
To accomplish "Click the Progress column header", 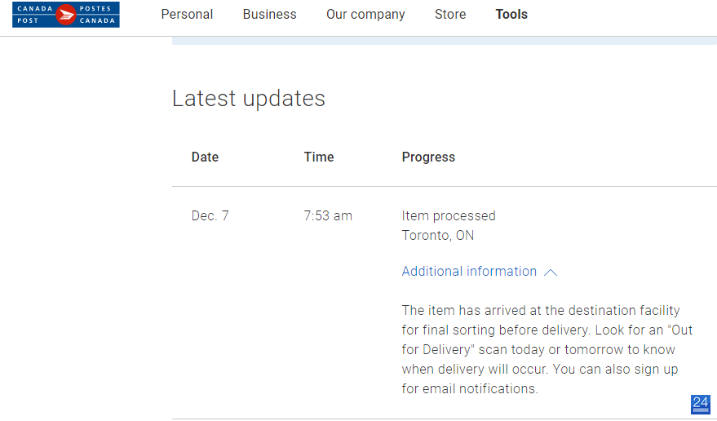I will (x=428, y=157).
